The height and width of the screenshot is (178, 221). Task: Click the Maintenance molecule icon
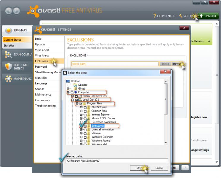[x=8, y=79]
